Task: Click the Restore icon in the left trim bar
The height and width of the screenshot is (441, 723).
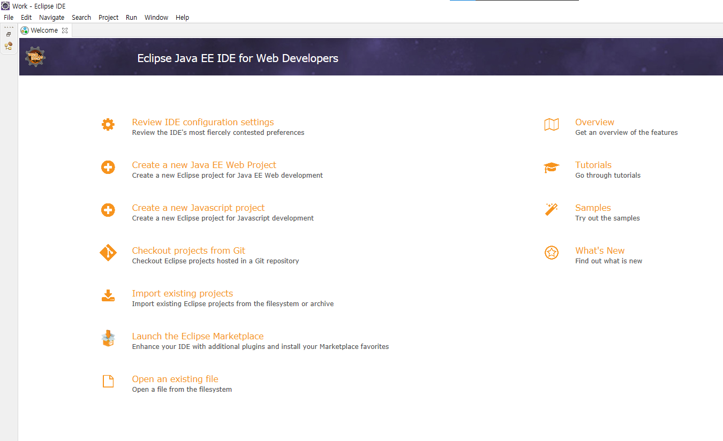Action: point(9,34)
